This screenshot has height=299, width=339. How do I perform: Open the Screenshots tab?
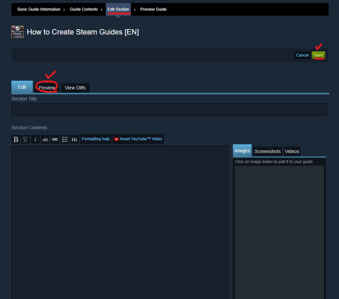click(x=267, y=151)
